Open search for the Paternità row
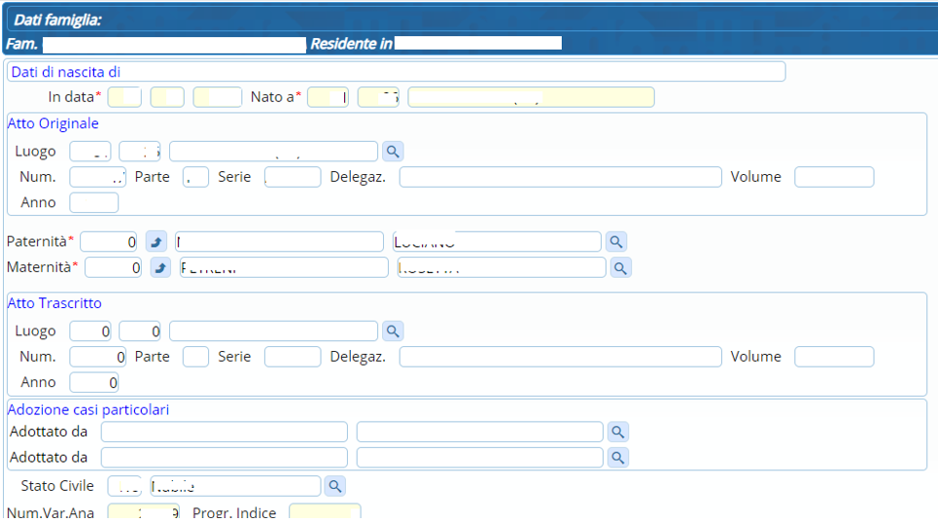The width and height of the screenshot is (938, 522). [x=616, y=242]
